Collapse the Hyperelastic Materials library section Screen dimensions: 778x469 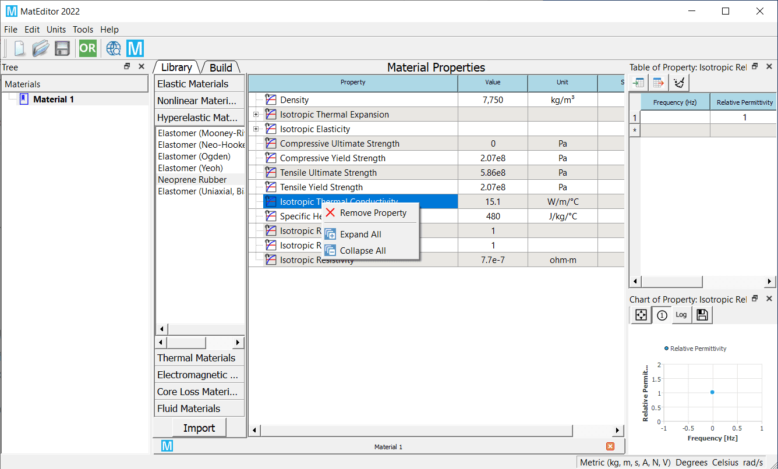(200, 118)
